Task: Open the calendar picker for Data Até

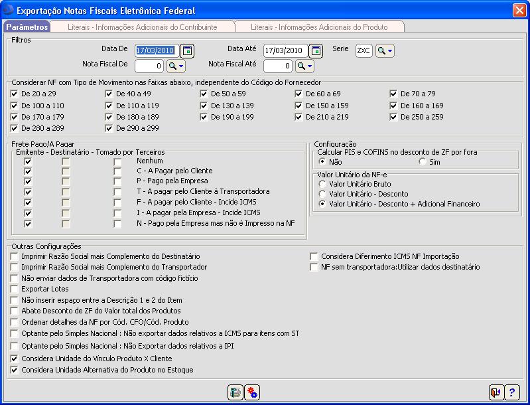Action: (316, 50)
